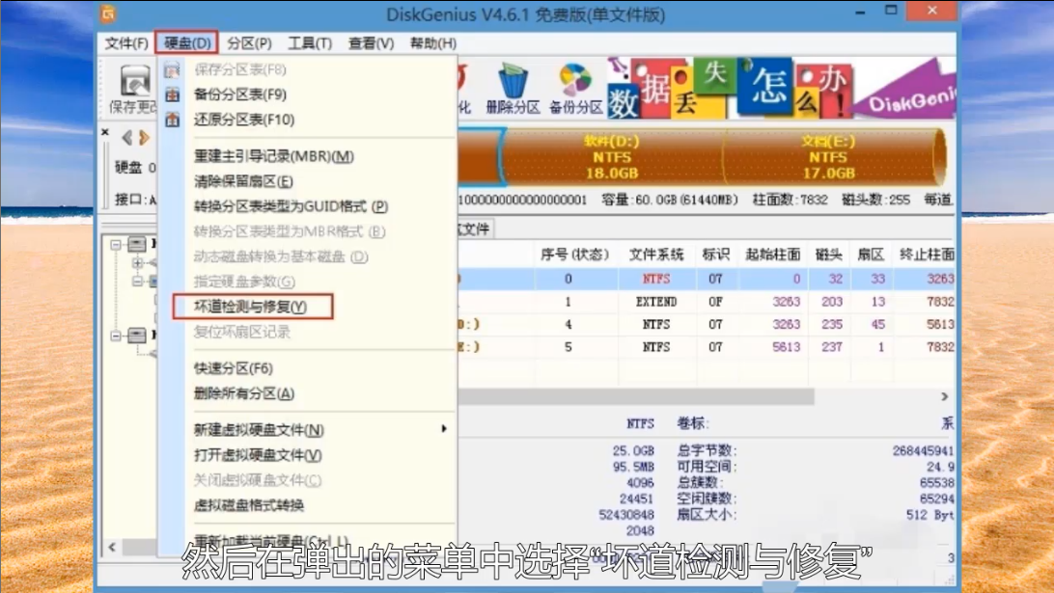
Task: Select 删除所有分区(A) menu item
Action: [x=245, y=393]
